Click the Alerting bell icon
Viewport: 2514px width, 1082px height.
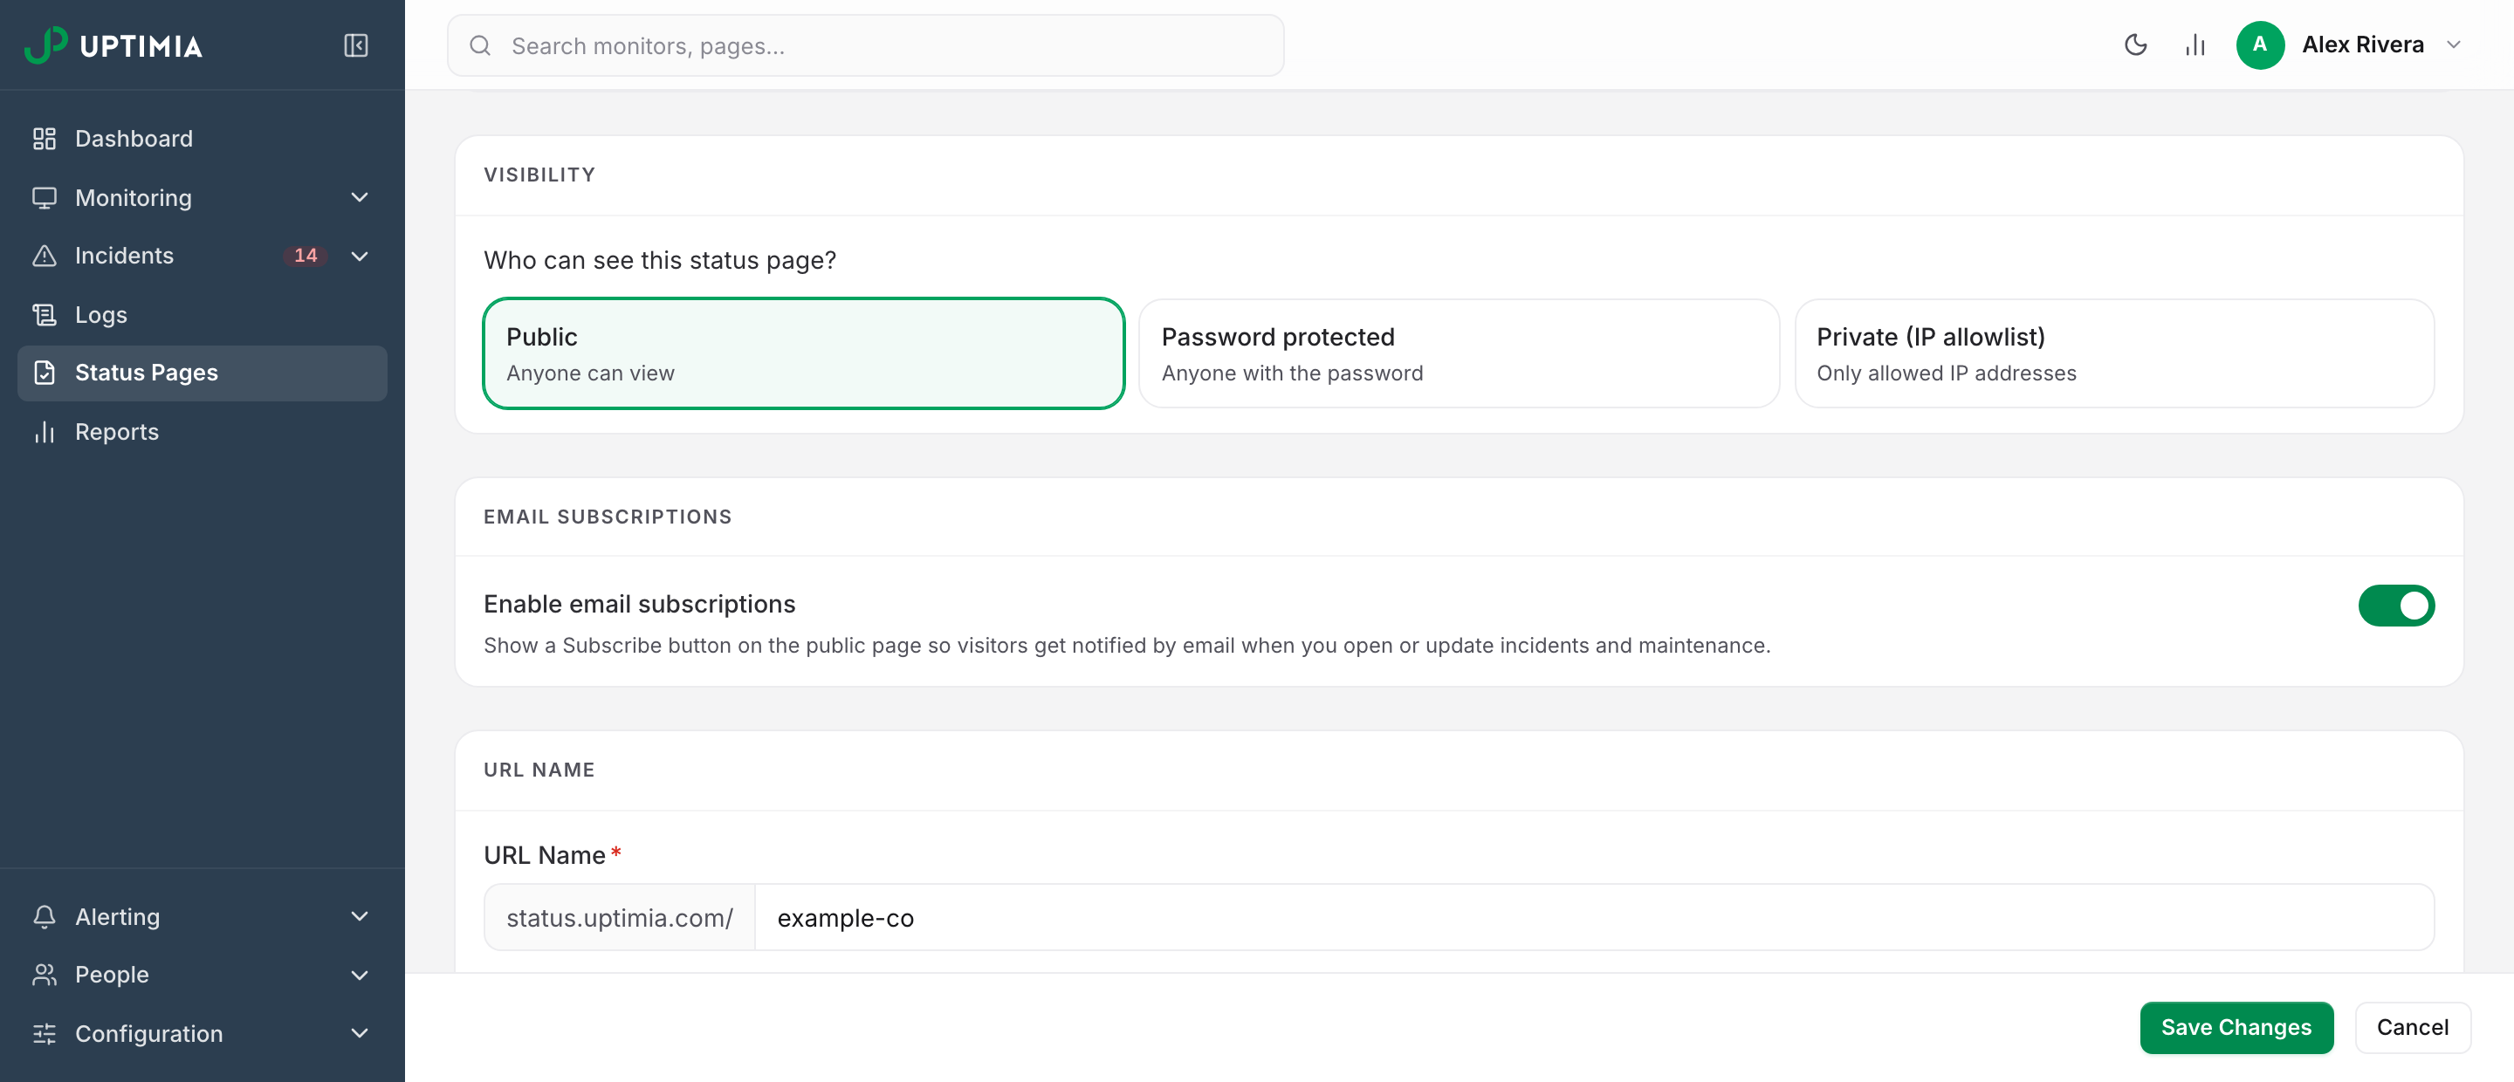click(x=45, y=916)
